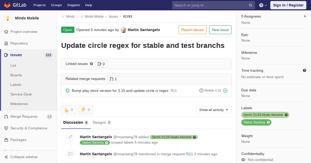Switch to the Designs tab
This screenshot has width=311, height=163.
click(x=102, y=122)
